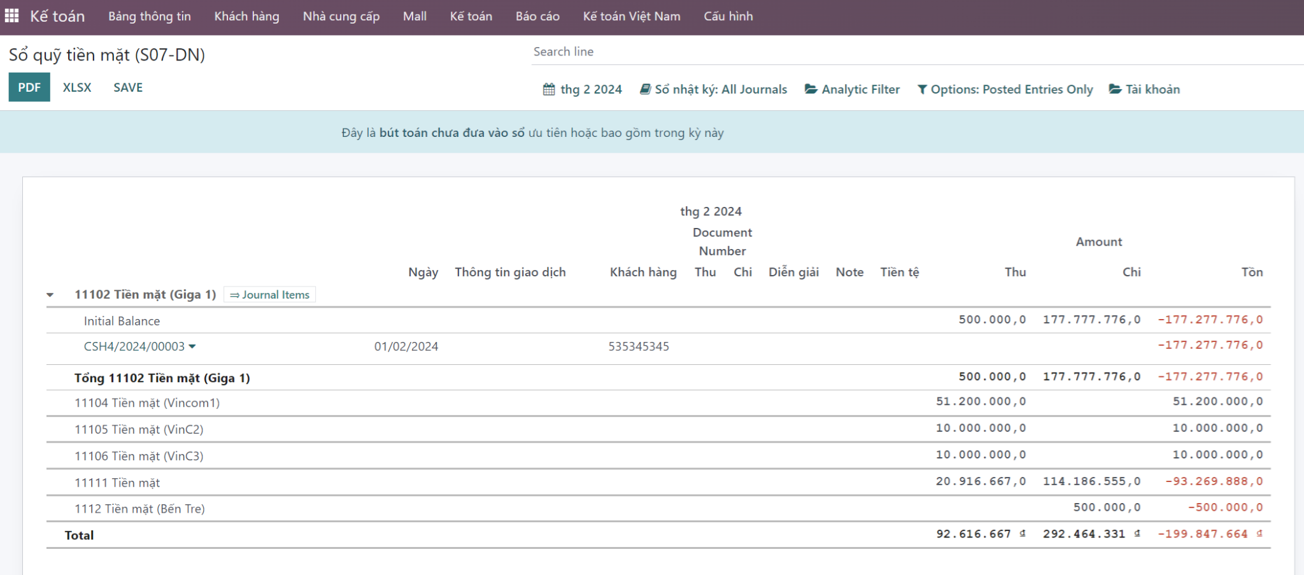Screen dimensions: 1304x575
Task: Open dropdown caret next to CSH4/2024/00003
Action: [x=192, y=346]
